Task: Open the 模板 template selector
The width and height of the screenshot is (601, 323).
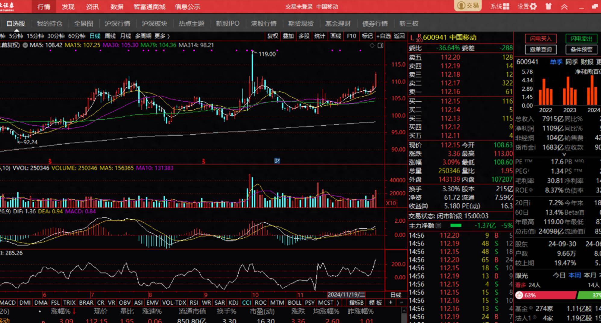Action: 375,303
